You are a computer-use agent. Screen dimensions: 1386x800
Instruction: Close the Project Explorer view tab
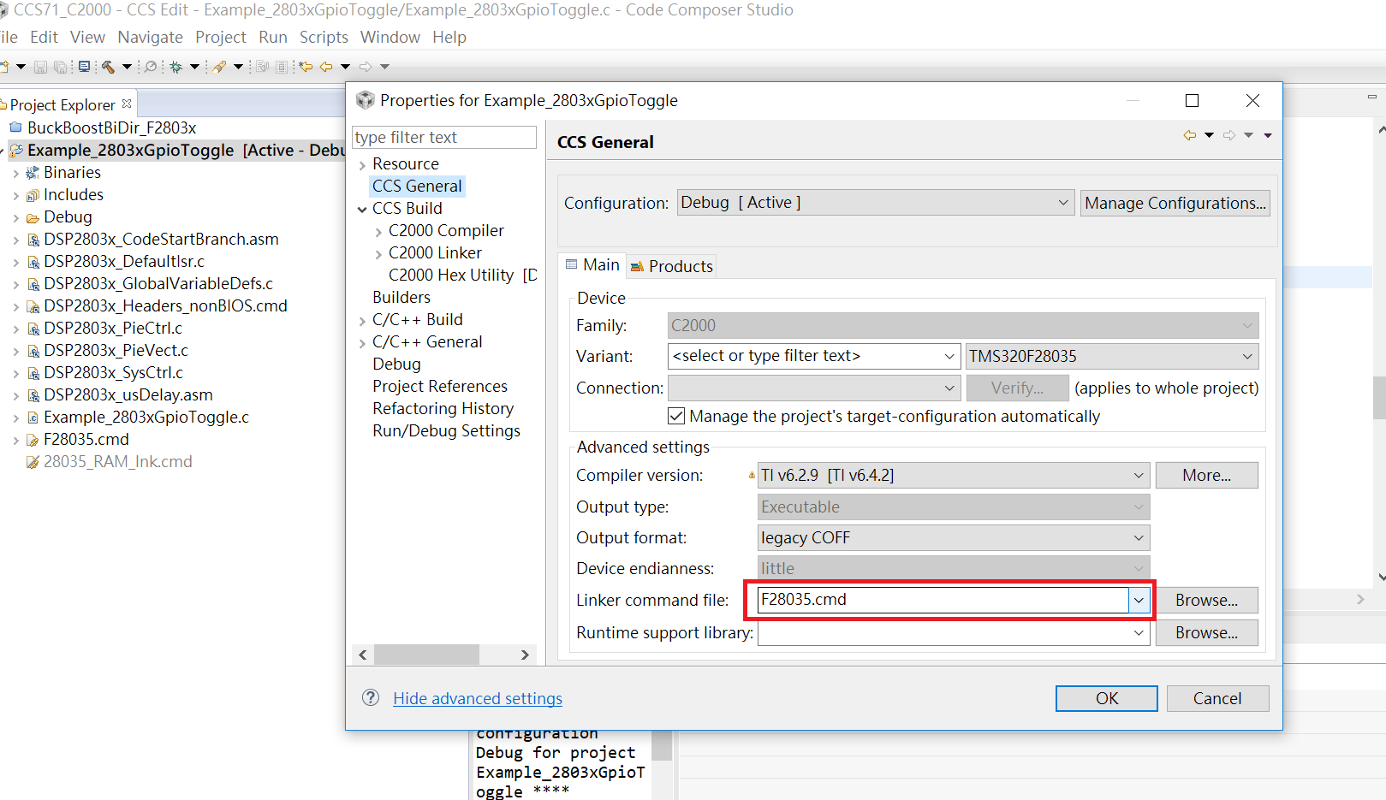coord(127,104)
